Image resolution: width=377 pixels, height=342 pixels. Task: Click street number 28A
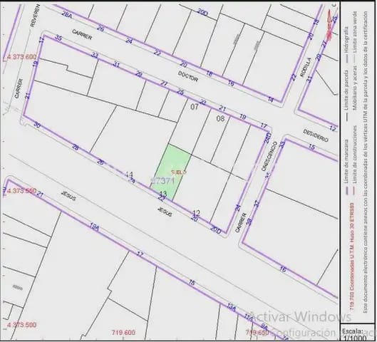[x=67, y=14]
